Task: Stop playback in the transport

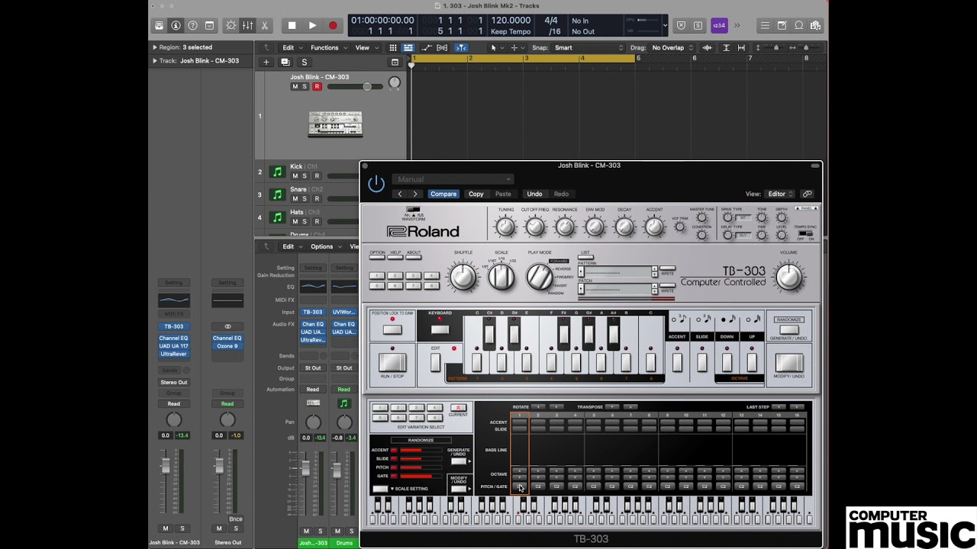Action: [x=292, y=25]
